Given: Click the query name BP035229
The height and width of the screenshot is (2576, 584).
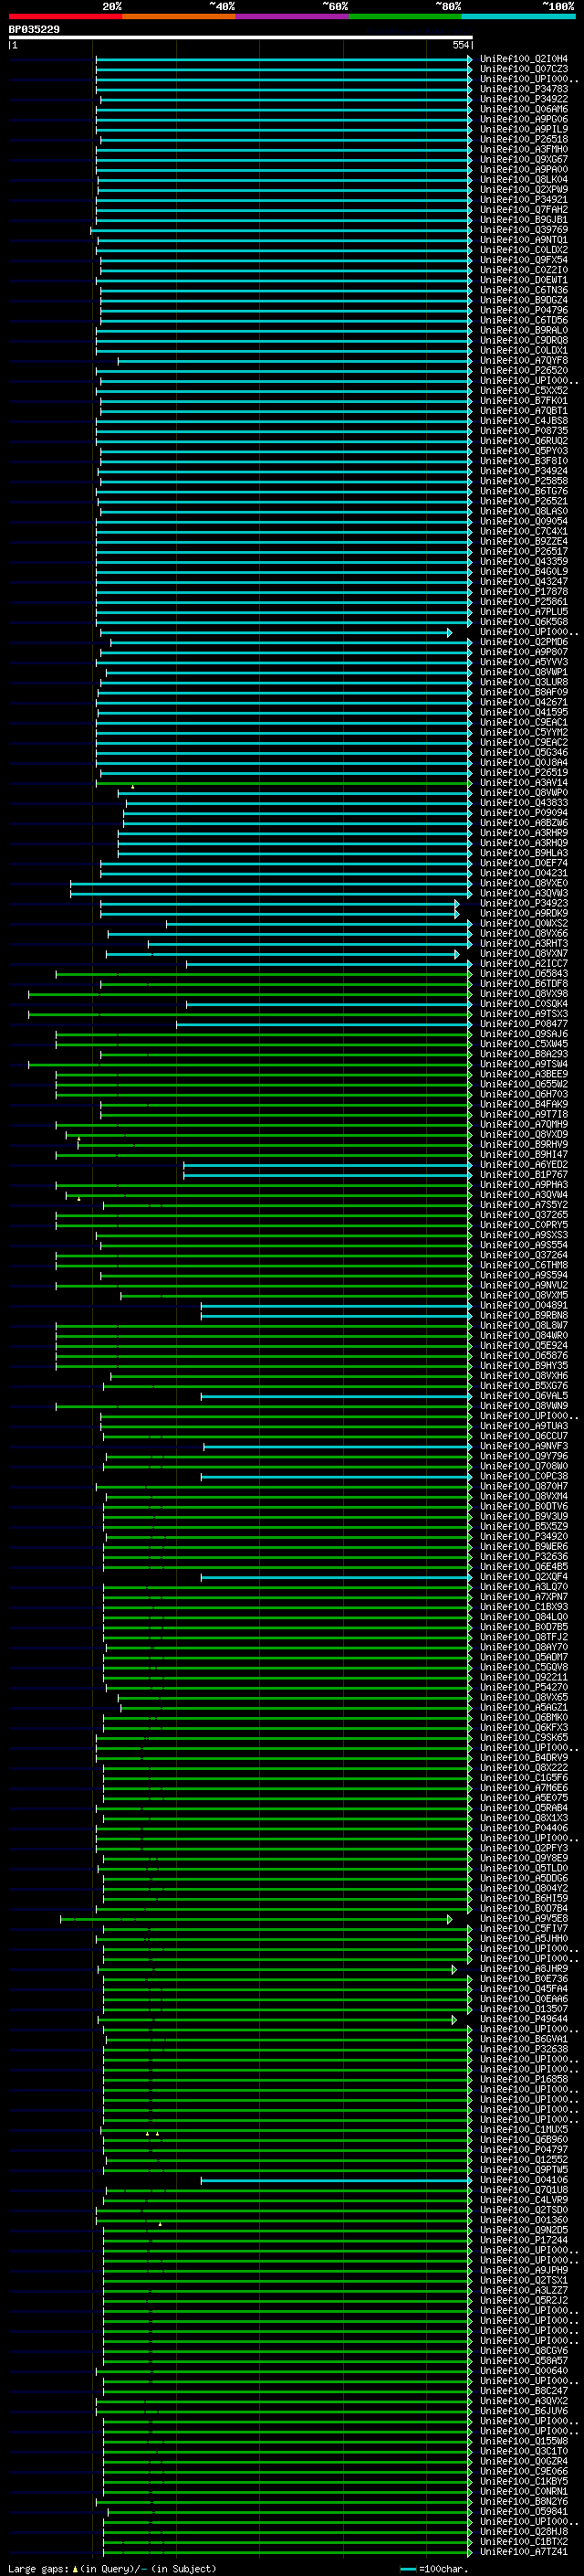Looking at the screenshot, I should pyautogui.click(x=34, y=30).
